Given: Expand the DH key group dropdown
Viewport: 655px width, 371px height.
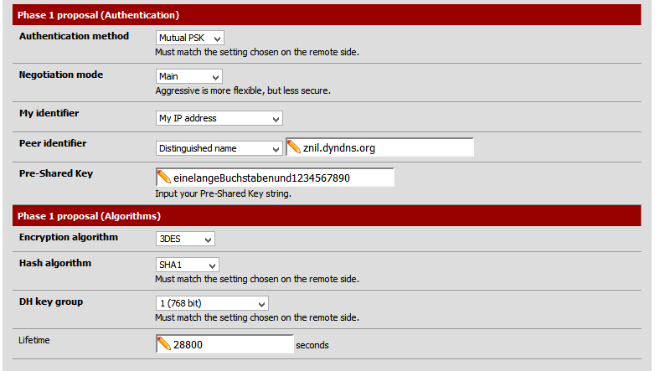Looking at the screenshot, I should tap(212, 303).
